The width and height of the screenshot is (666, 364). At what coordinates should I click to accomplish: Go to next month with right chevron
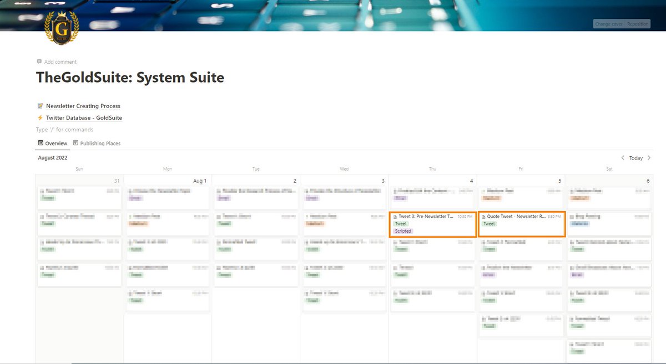click(x=649, y=158)
